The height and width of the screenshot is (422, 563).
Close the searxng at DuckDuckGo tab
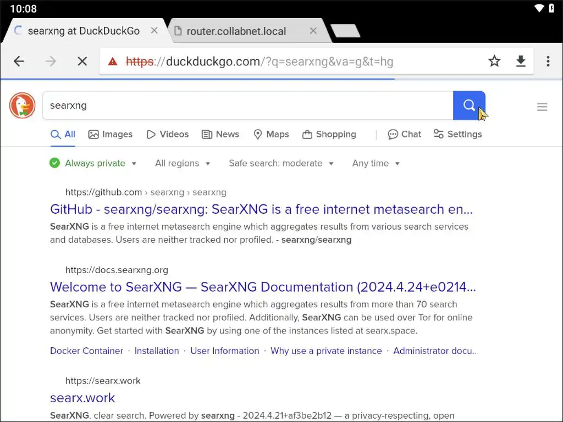pyautogui.click(x=154, y=31)
